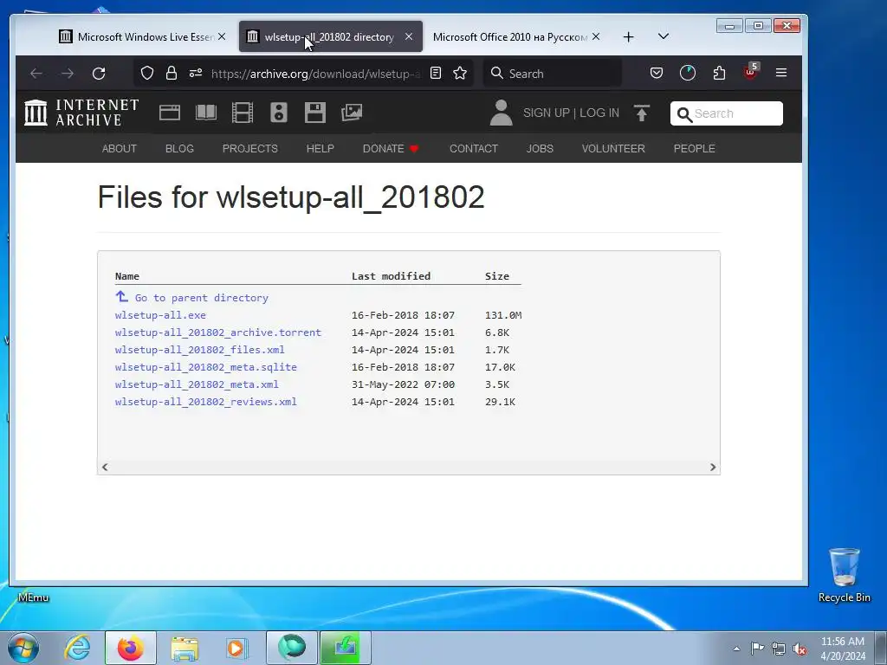Open the Firefox hamburger menu
This screenshot has height=665, width=887.
point(781,73)
